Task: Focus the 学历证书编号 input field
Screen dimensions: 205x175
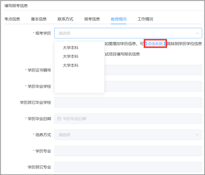Action: pyautogui.click(x=128, y=70)
